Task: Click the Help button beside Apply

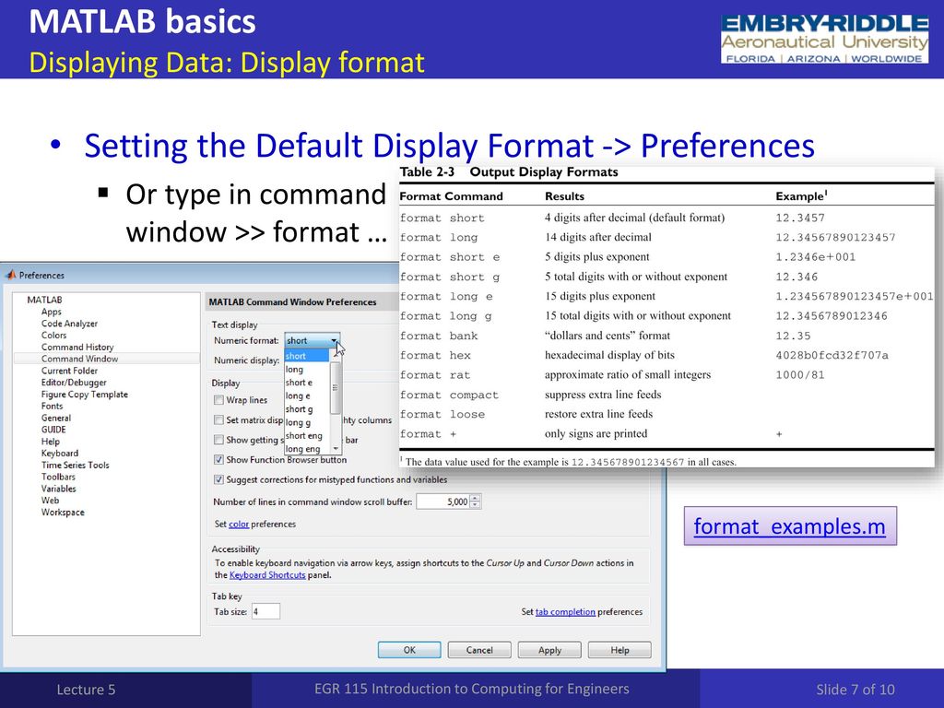Action: [619, 650]
